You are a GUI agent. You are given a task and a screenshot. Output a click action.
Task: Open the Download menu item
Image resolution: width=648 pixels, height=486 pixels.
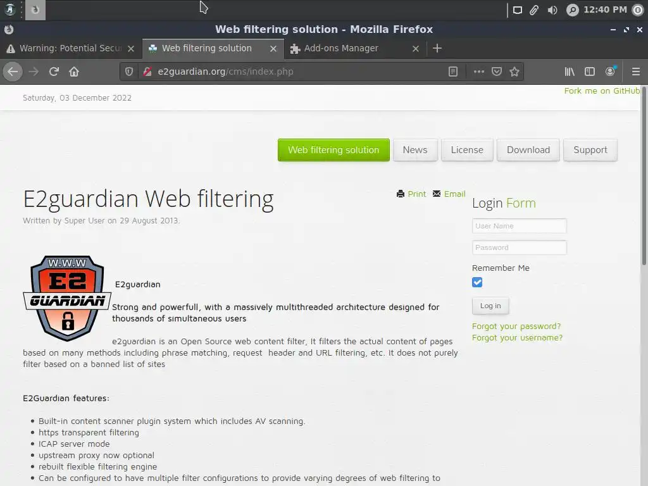(528, 150)
